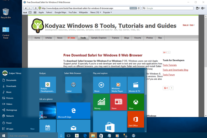Viewport: 207px width, 138px height.
Task: Expand the Popular bookmarks dropdown
Action: pyautogui.click(x=107, y=13)
